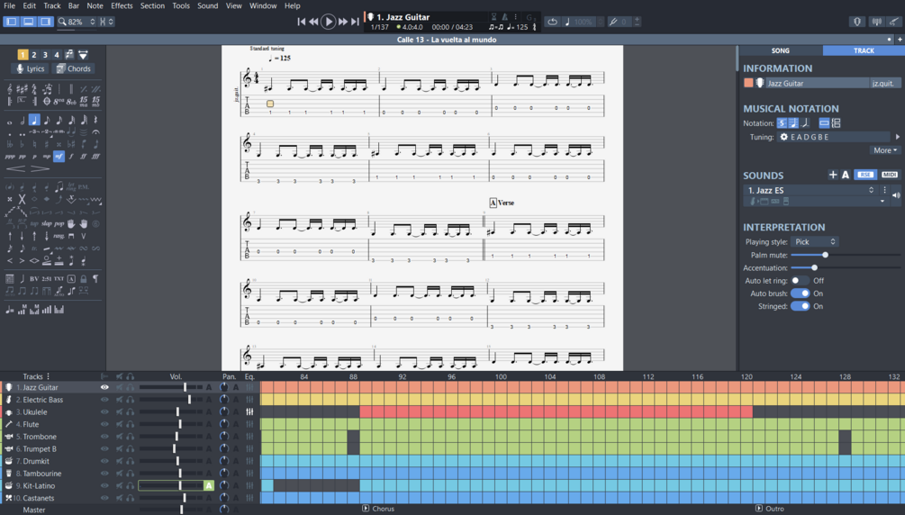
Task: Open the Jazz ES sound selector
Action: pyautogui.click(x=811, y=190)
